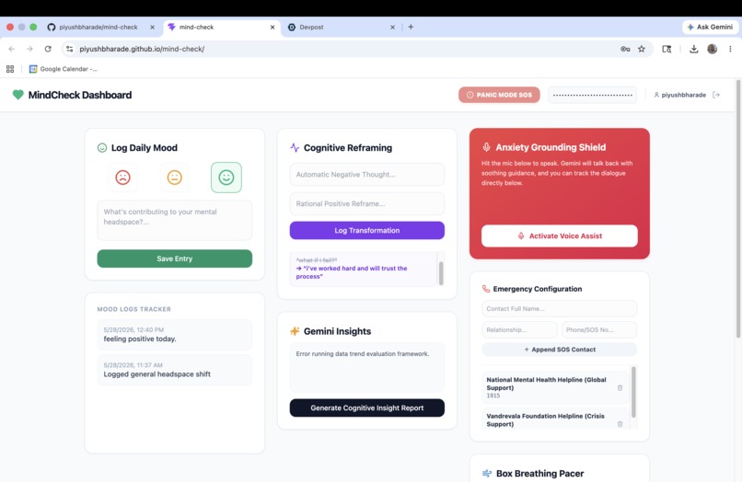Click the piyushbharade username in header
The width and height of the screenshot is (742, 482).
point(683,95)
